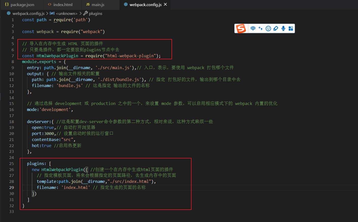Expand the webpack.config.js breadcrumb chevron

pyautogui.click(x=47, y=13)
